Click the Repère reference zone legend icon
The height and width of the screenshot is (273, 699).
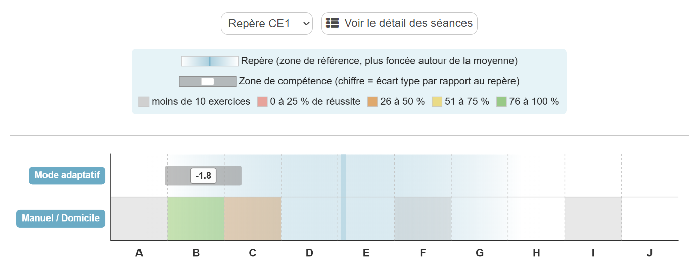(209, 61)
